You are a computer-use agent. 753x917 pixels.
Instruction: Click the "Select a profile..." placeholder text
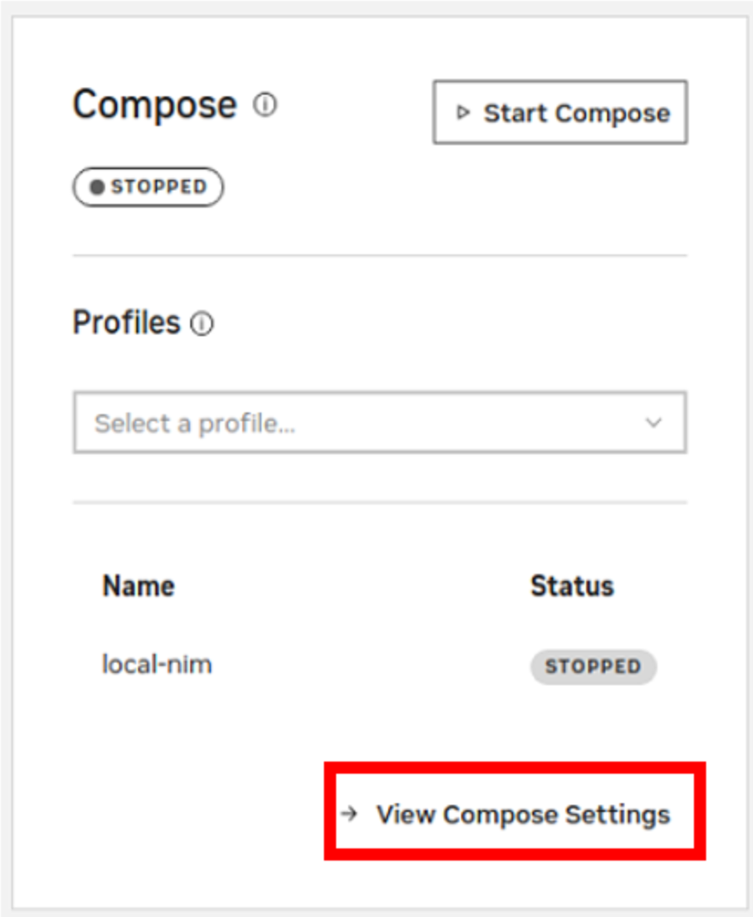(195, 423)
